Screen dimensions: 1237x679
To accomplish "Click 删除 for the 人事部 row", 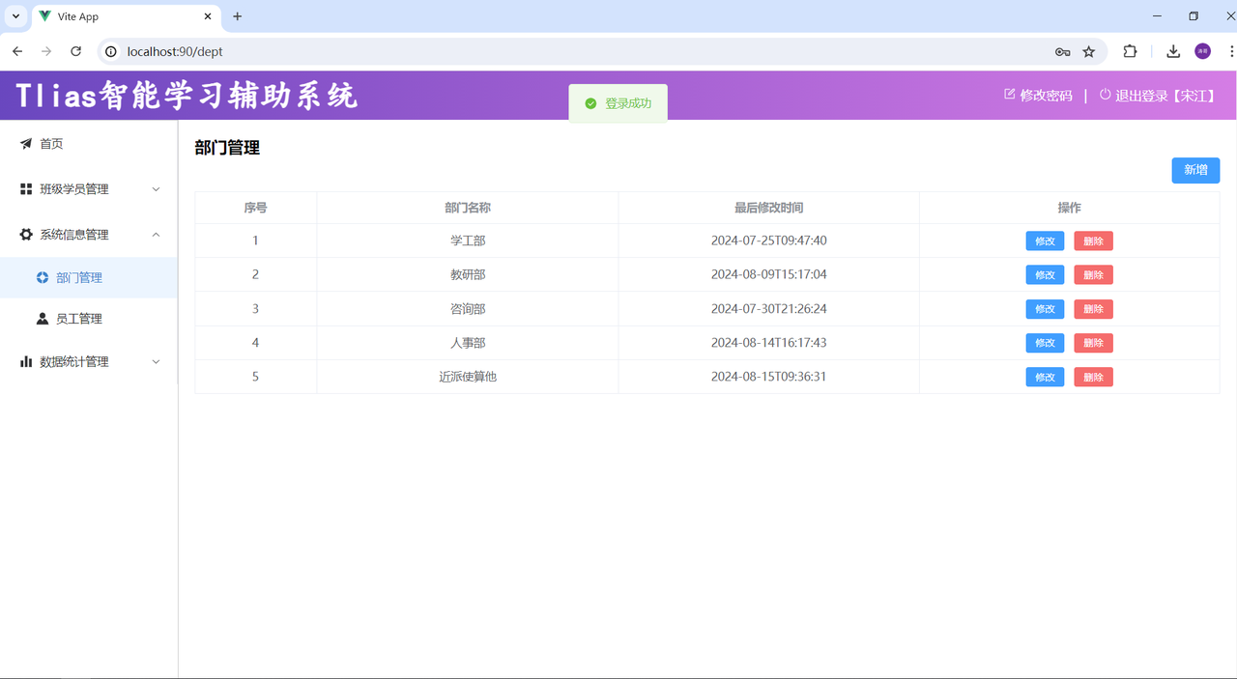I will click(1093, 343).
